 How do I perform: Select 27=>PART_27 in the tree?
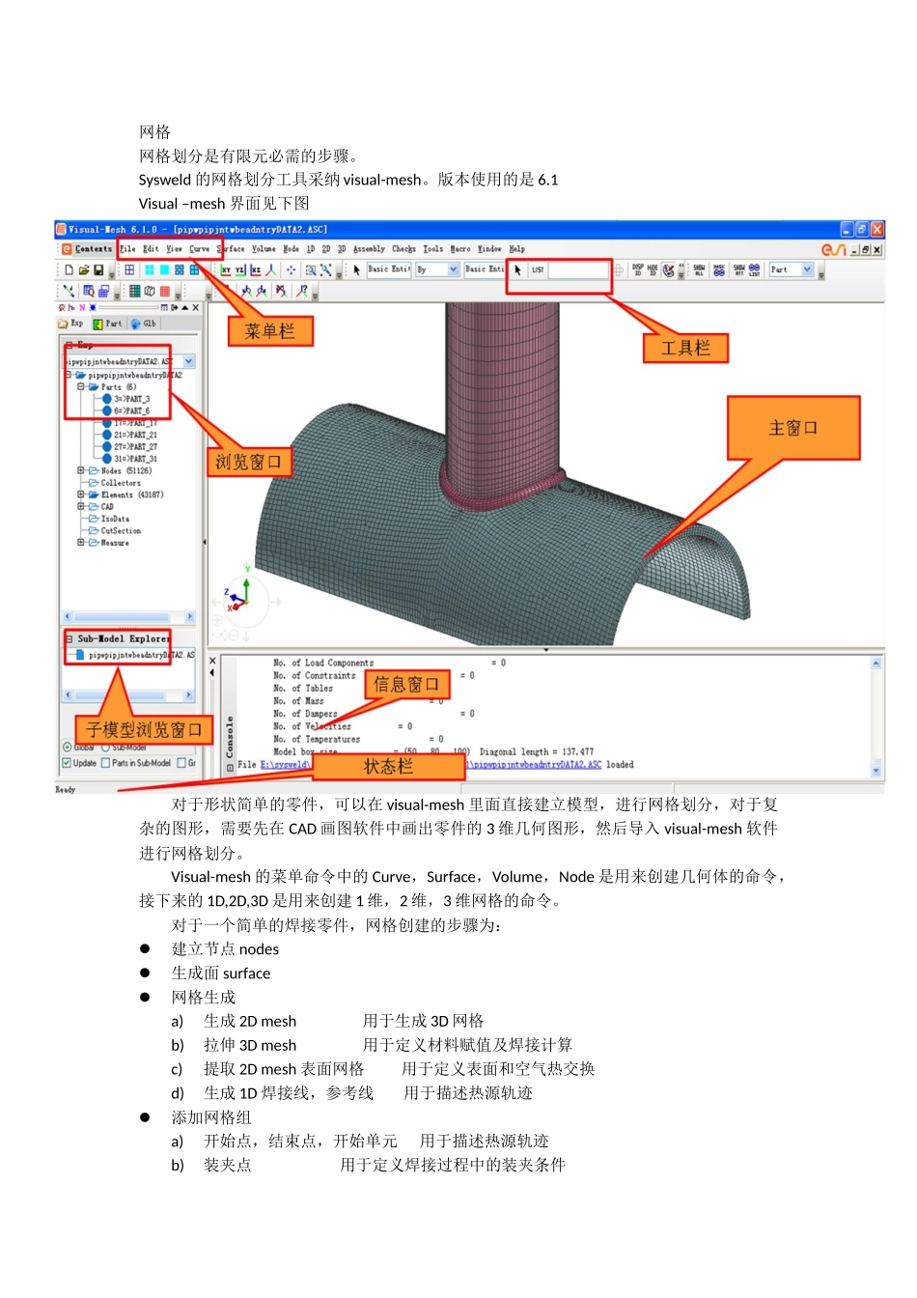134,447
